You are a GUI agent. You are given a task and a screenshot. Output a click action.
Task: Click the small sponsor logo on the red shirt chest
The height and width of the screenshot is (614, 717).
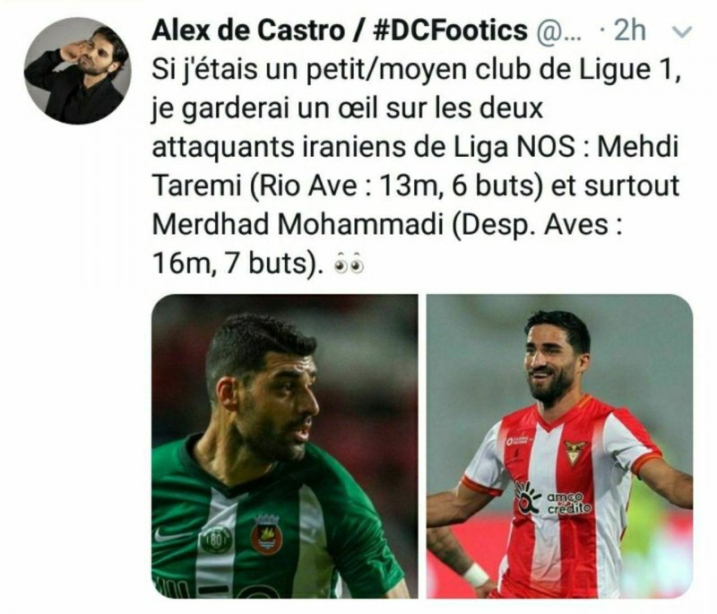click(x=518, y=441)
